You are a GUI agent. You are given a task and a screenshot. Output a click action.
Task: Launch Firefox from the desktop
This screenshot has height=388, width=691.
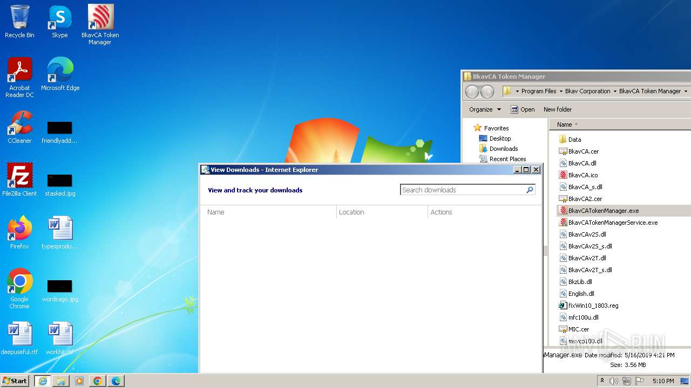[x=19, y=233]
